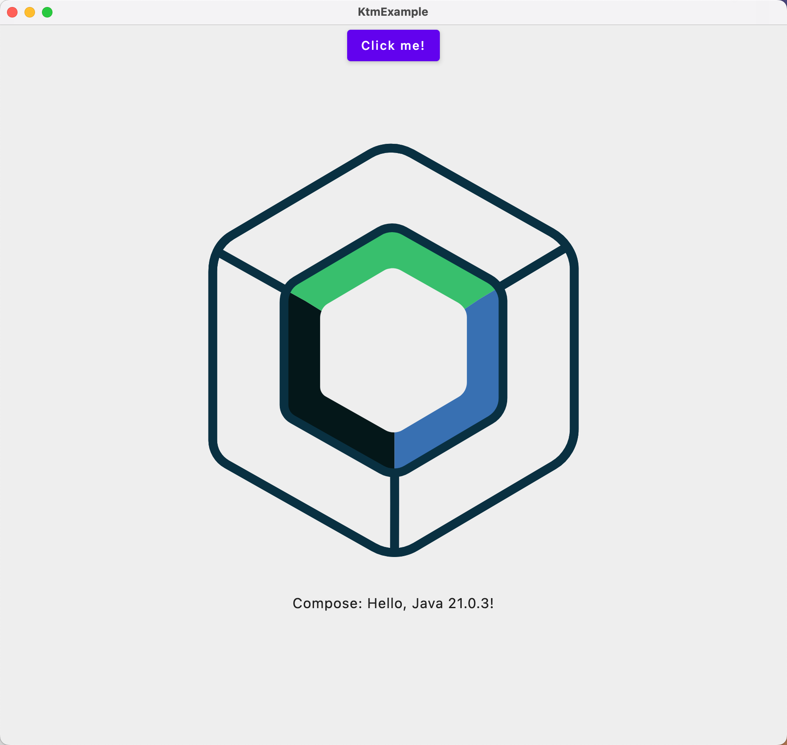The height and width of the screenshot is (745, 787).
Task: Click the purple "Click me!" button
Action: 393,45
